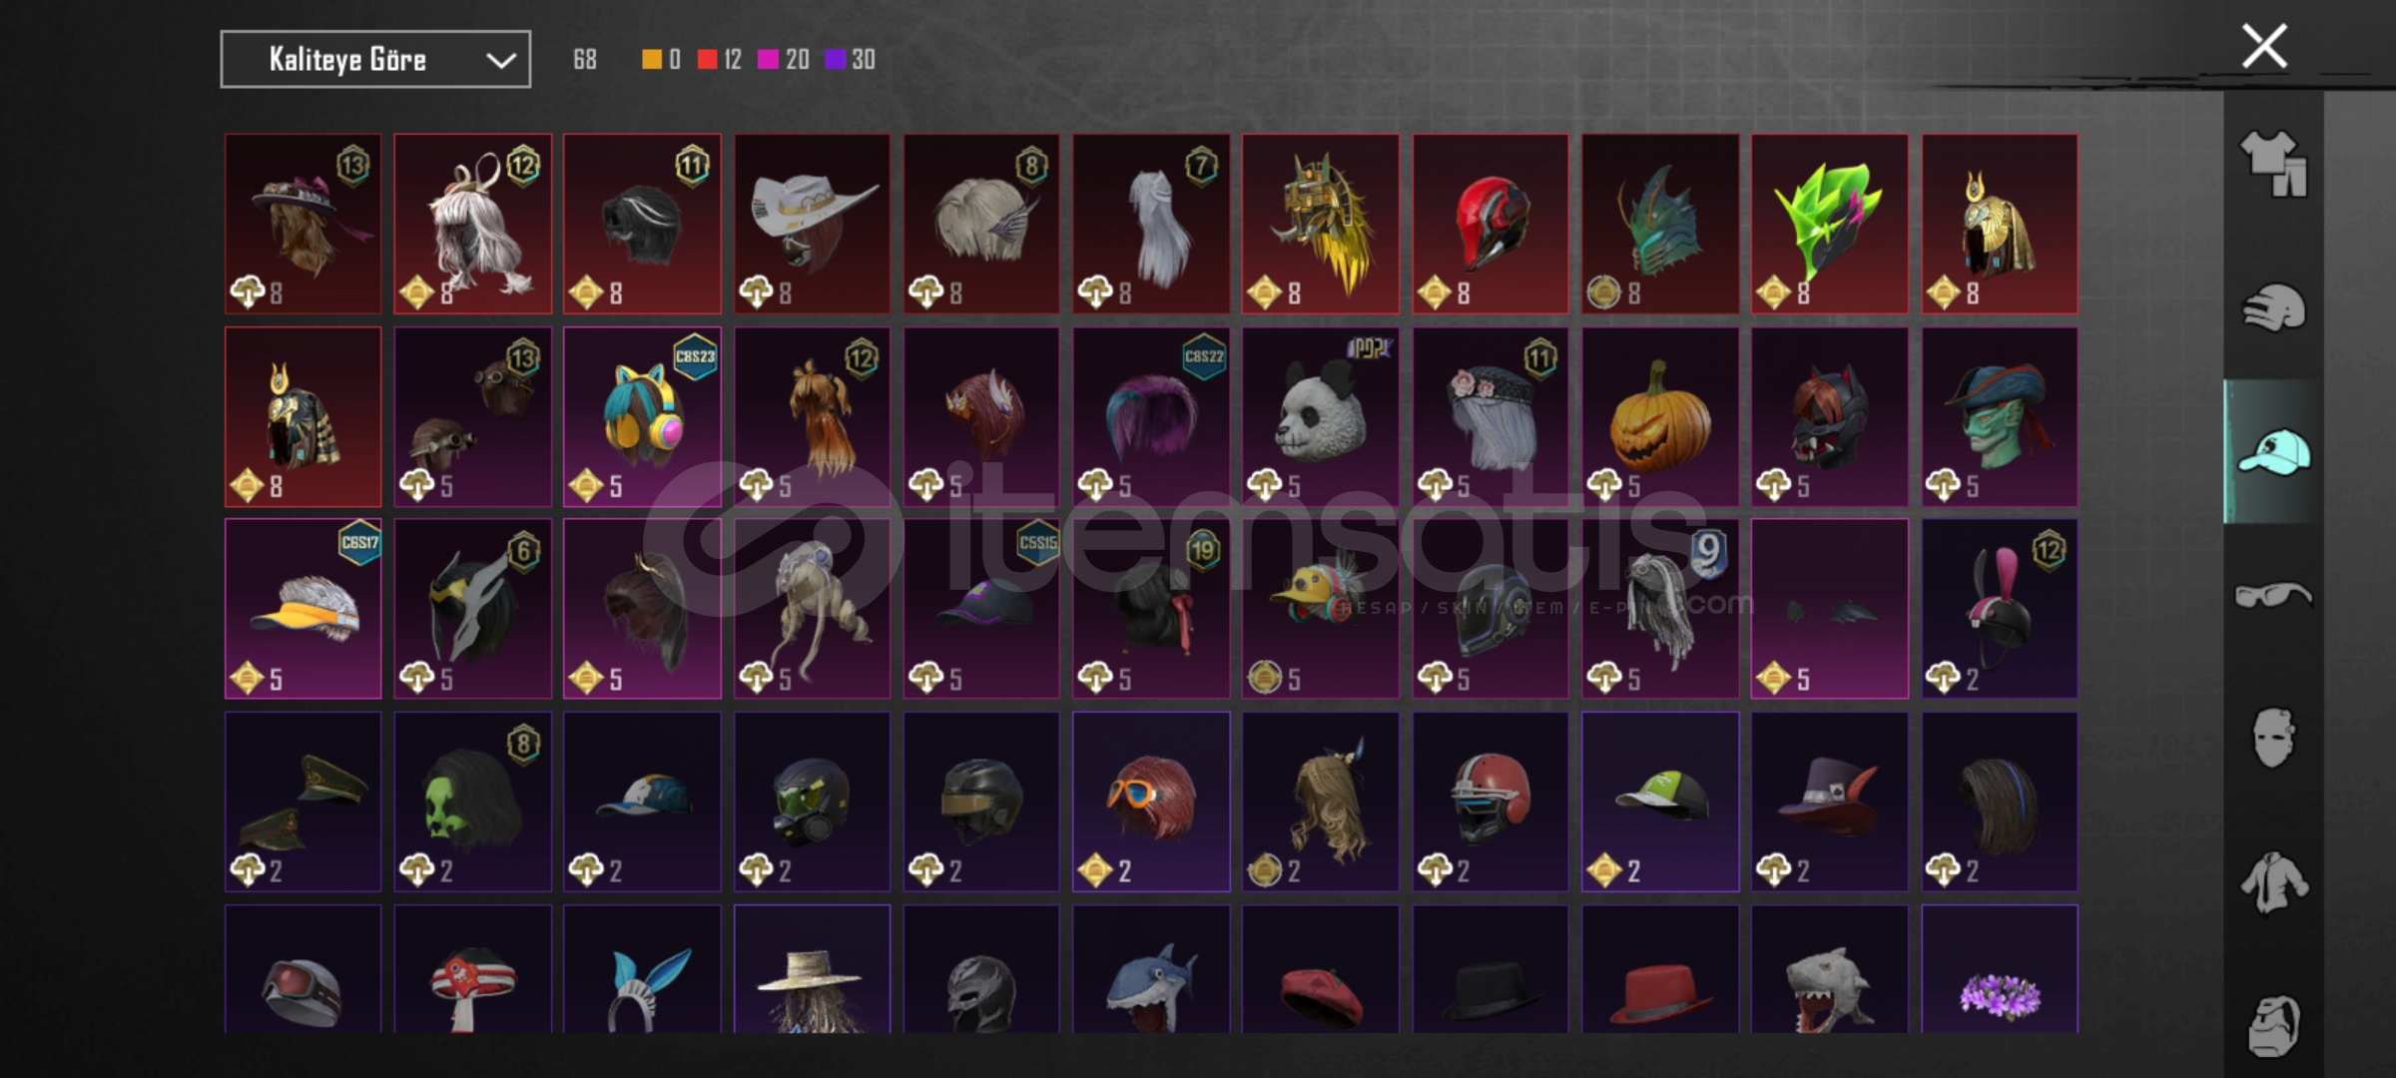The height and width of the screenshot is (1078, 2396).
Task: Open the jacket category icon
Action: click(x=2273, y=882)
